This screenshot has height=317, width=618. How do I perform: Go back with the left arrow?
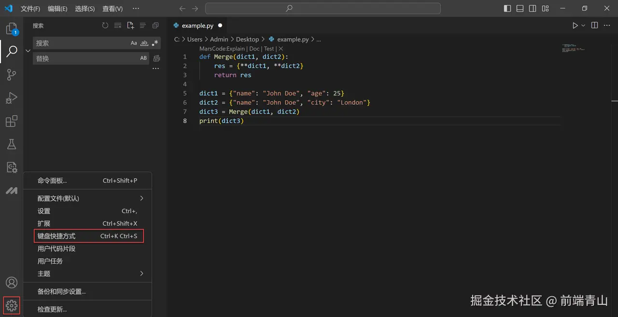point(183,9)
